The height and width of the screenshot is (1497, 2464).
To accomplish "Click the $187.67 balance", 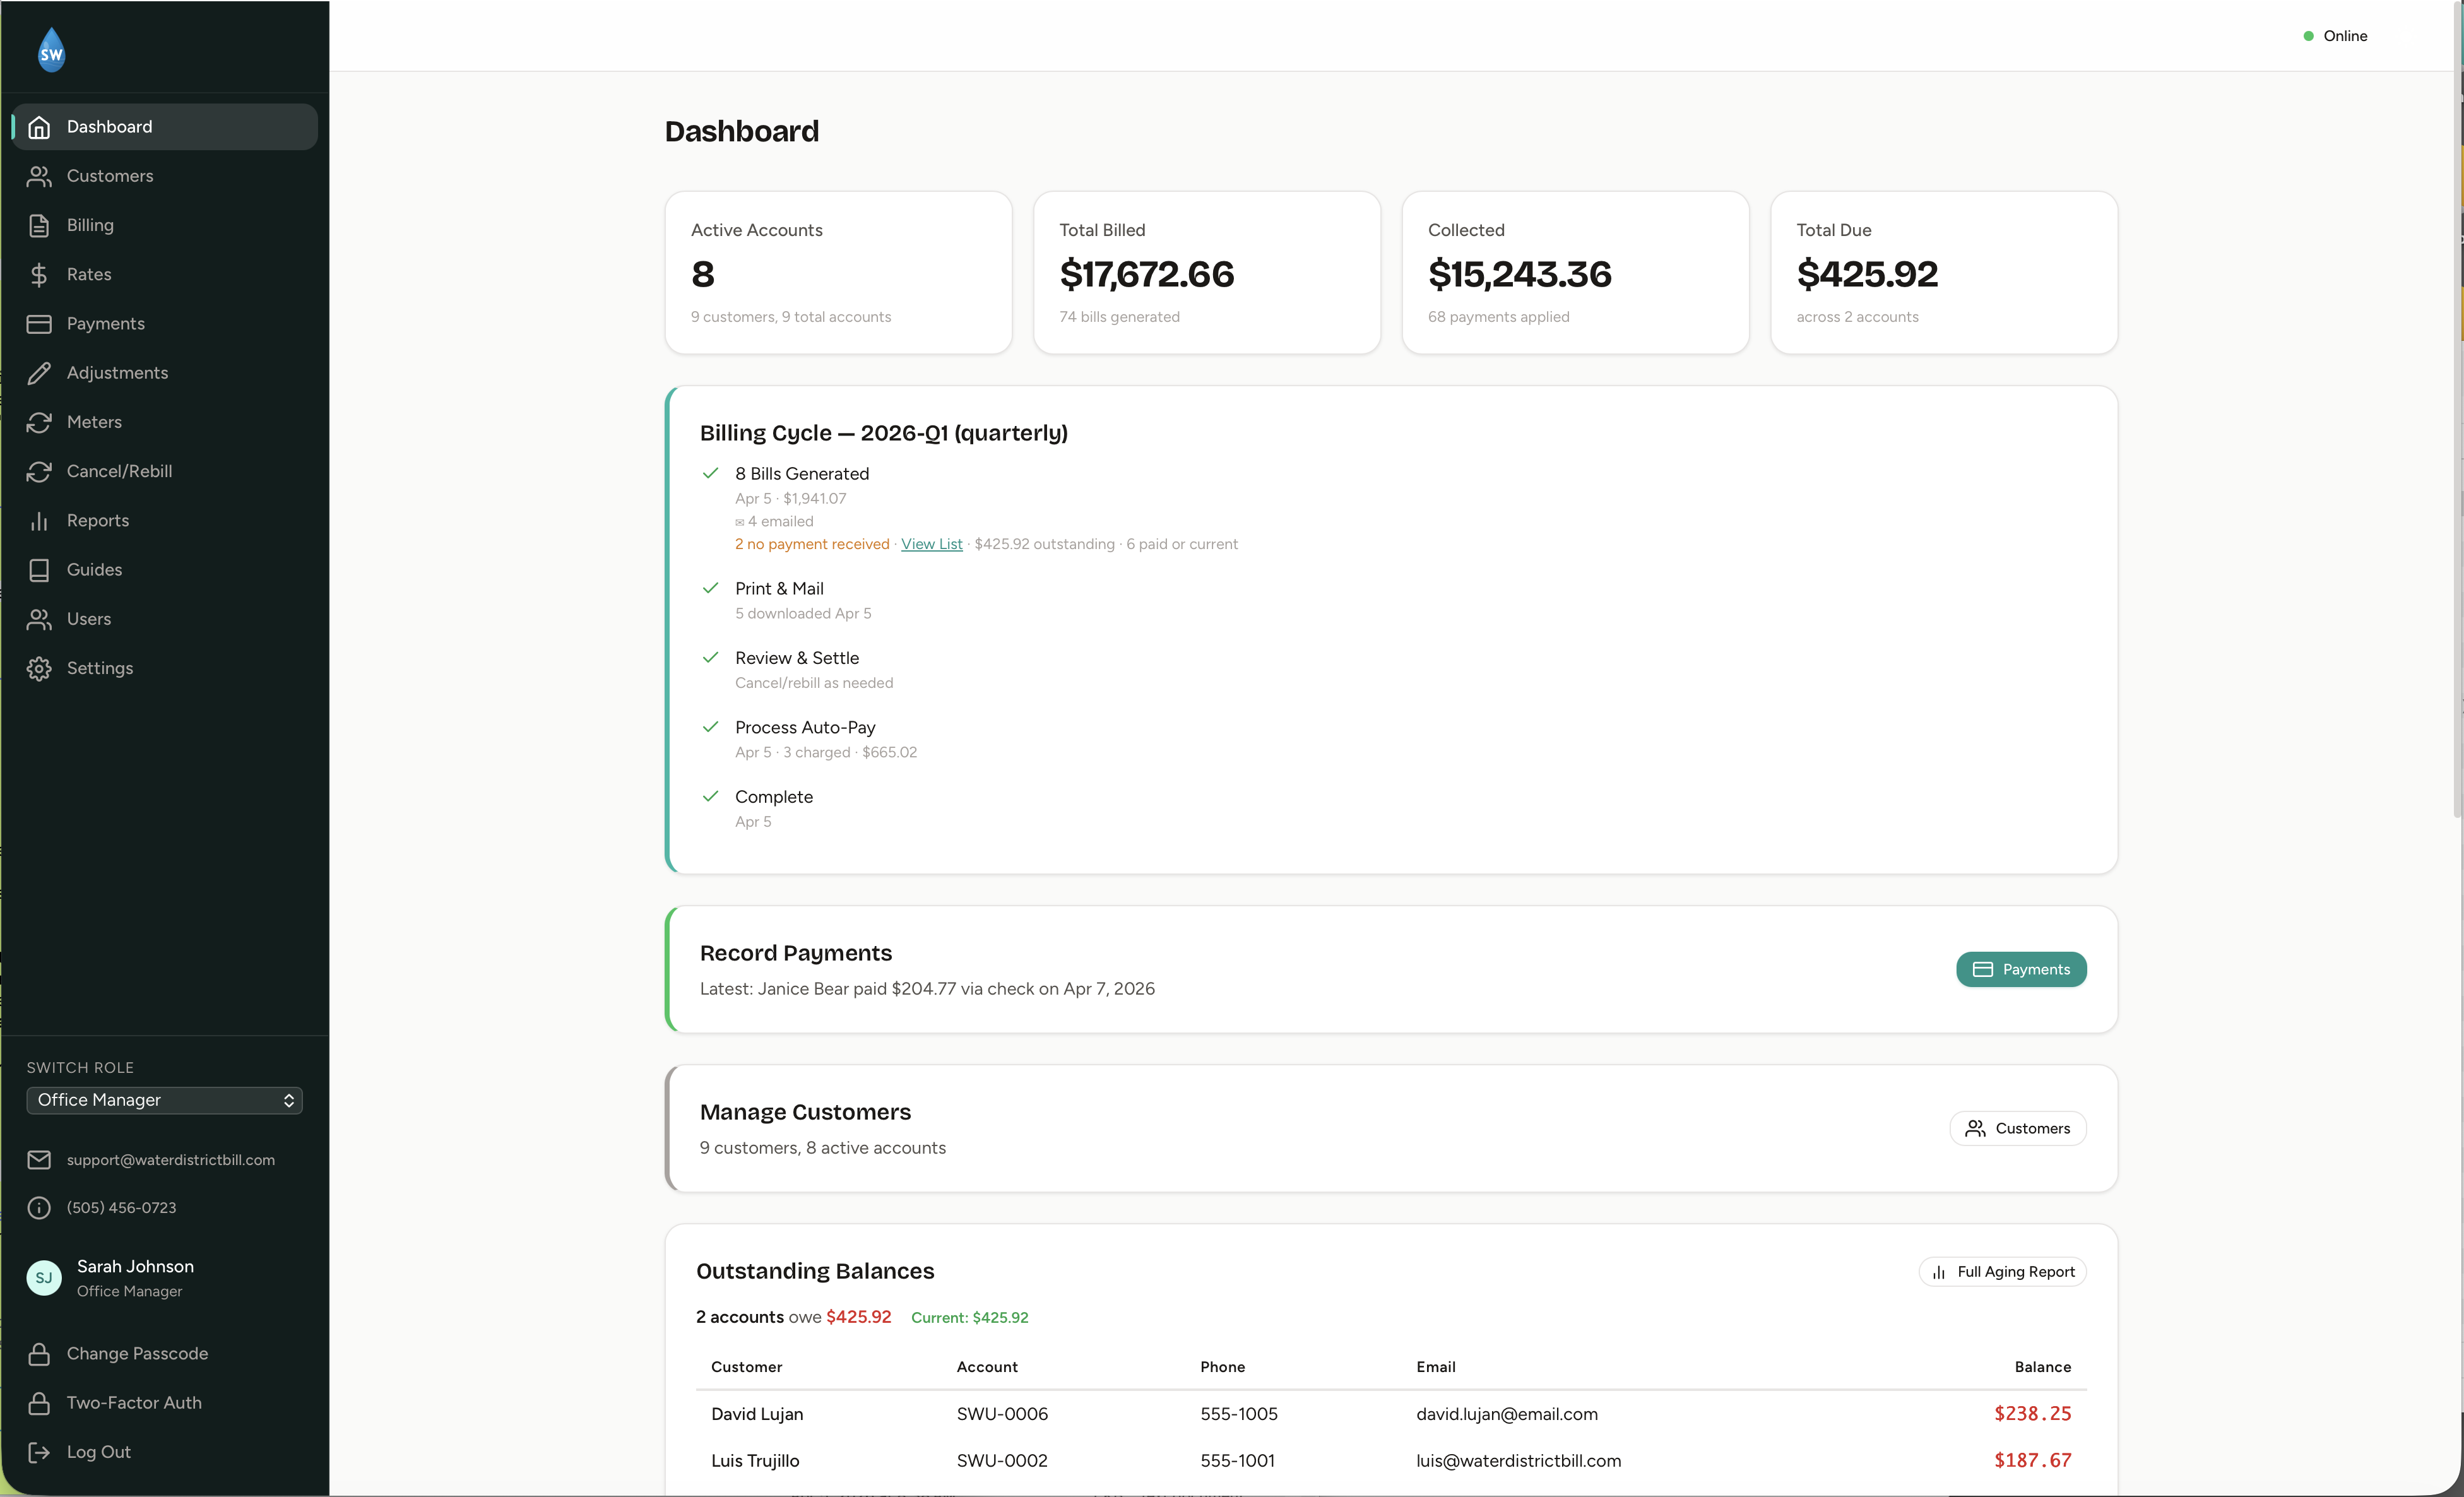I will [x=2032, y=1461].
